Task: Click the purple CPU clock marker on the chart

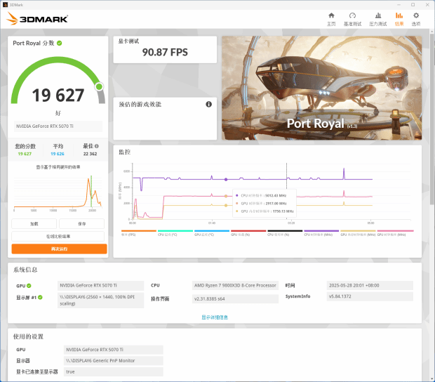Action: tap(226, 179)
